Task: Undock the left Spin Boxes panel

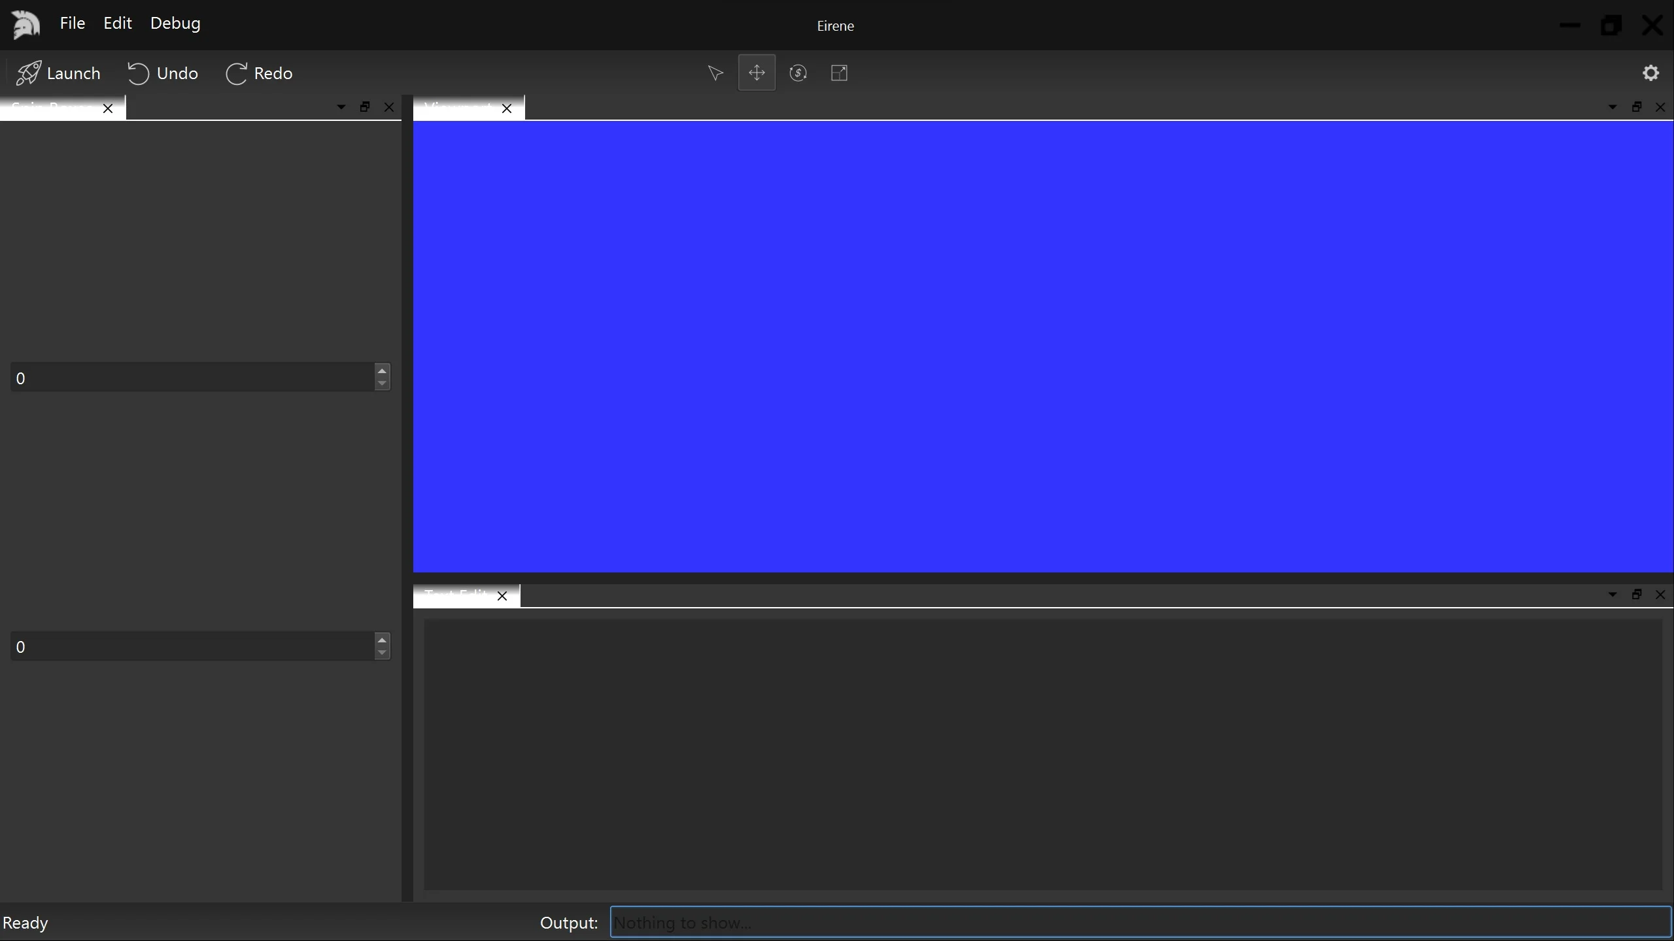Action: [x=365, y=107]
